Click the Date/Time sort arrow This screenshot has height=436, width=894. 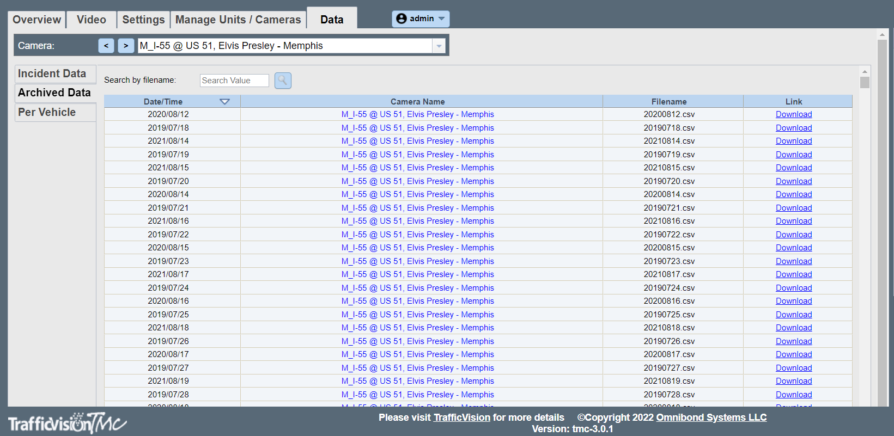pos(224,102)
